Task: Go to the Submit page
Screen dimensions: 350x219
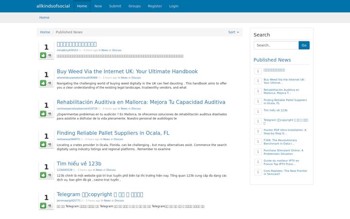Action: (x=115, y=6)
